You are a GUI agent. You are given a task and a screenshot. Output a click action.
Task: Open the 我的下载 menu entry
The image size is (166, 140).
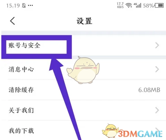click(x=84, y=130)
